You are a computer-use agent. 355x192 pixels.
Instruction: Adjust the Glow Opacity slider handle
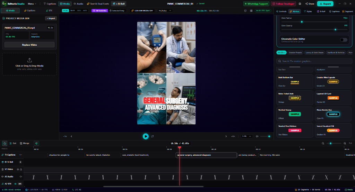pyautogui.click(x=335, y=29)
